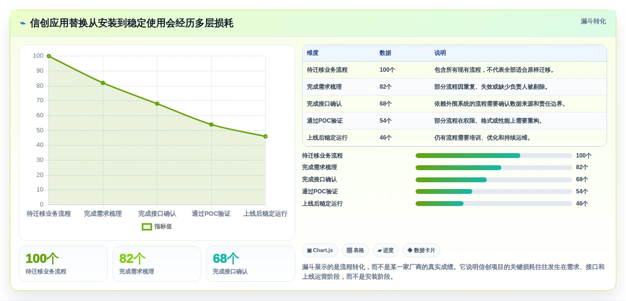Click the y-axis value 50
This screenshot has width=626, height=301.
[40, 130]
